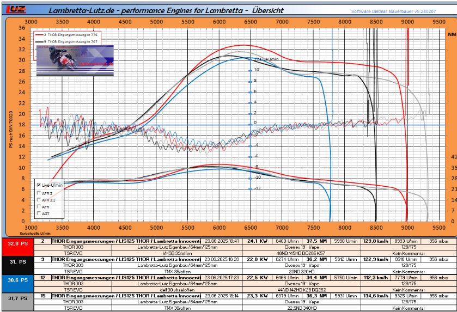Image resolution: width=457 pixels, height=312 pixels.
Task: Select the black 31, PS color cell
Action: [x=18, y=265]
